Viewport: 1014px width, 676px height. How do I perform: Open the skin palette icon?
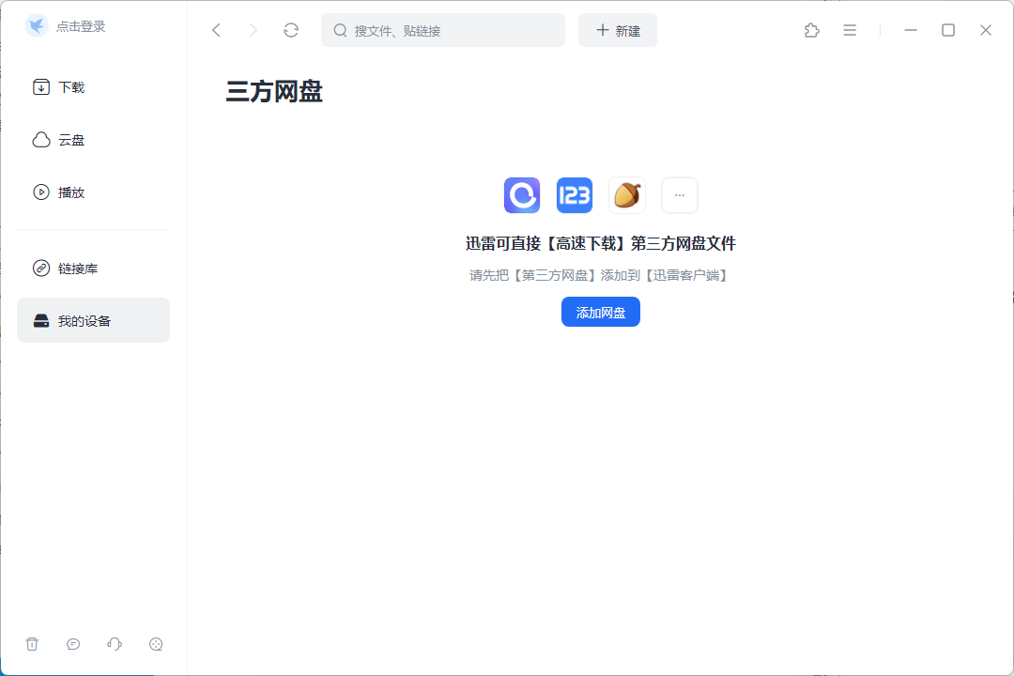coord(156,644)
